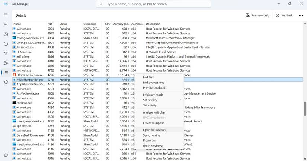
Task: Click the NETWORK username for PID 4792
Action: tap(91, 70)
